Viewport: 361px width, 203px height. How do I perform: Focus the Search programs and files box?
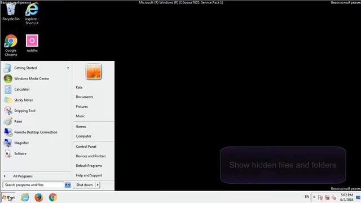[x=34, y=185]
